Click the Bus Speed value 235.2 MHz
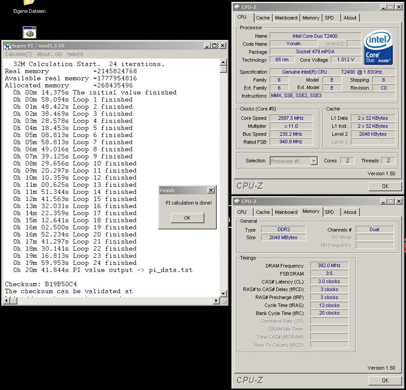 pos(291,134)
